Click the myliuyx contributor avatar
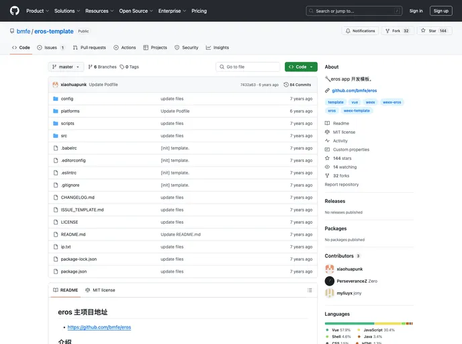 330,293
